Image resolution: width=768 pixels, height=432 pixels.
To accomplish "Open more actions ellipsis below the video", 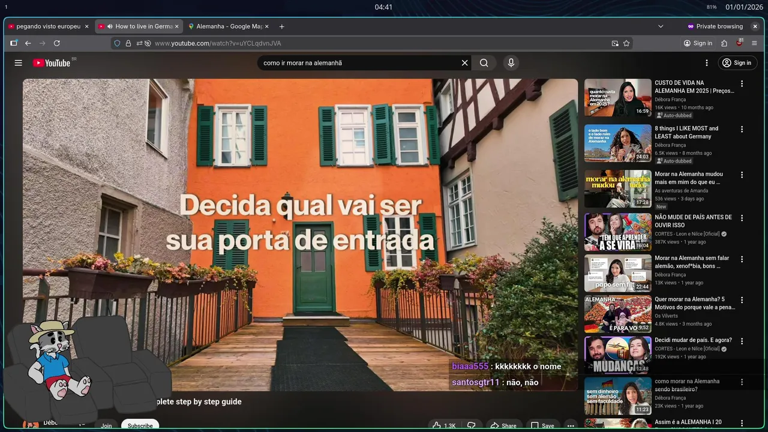I will [571, 425].
